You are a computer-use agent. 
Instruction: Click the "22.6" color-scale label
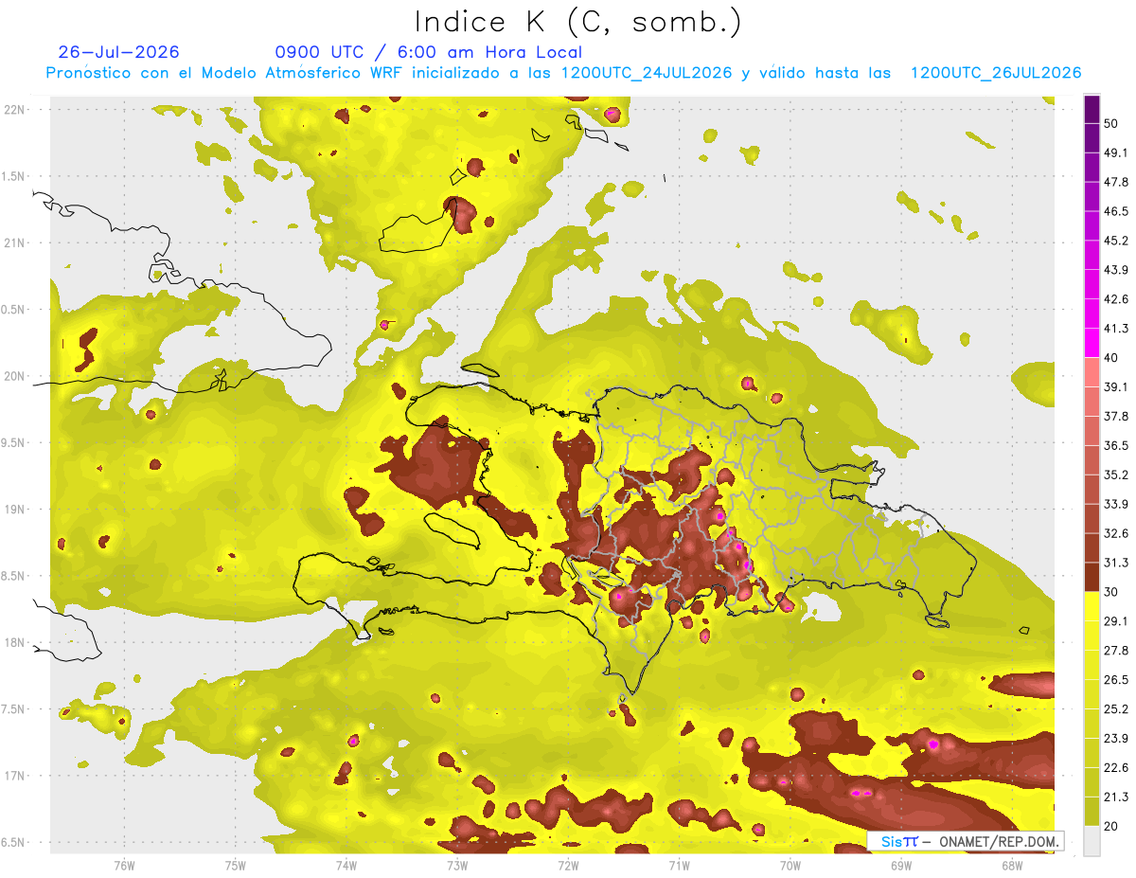pos(1116,769)
